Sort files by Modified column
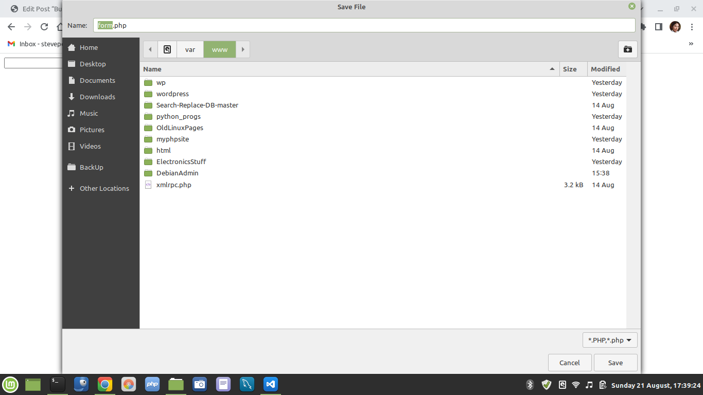Viewport: 703px width, 395px height. [x=606, y=69]
